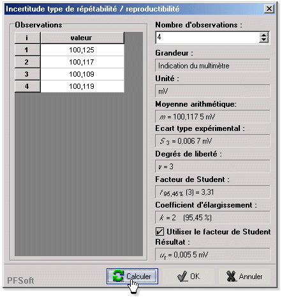Screen dimensions: 282x297
Task: Click the green refresh icon on Calculer
Action: point(118,276)
